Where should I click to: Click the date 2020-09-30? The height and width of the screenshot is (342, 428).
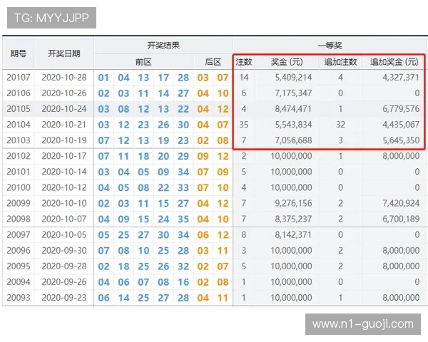coord(63,250)
